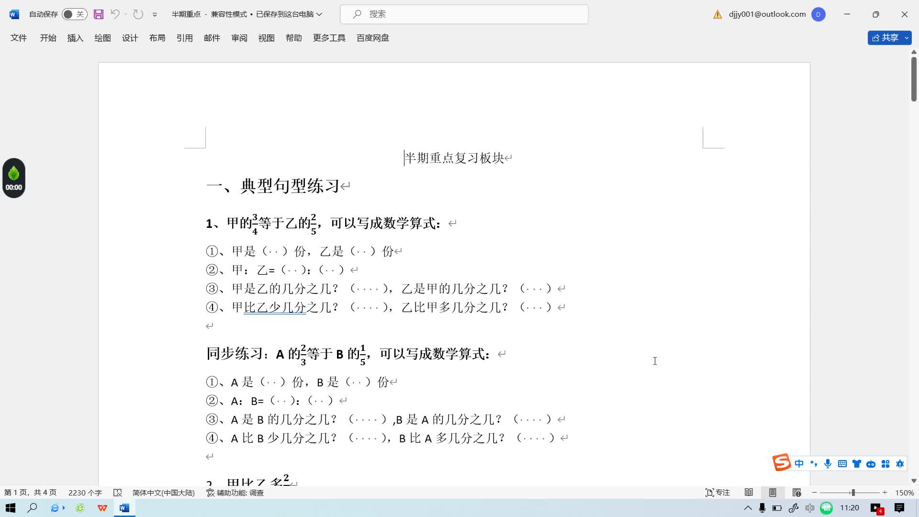Switch to Web Layout view icon
Viewport: 919px width, 517px height.
(796, 493)
